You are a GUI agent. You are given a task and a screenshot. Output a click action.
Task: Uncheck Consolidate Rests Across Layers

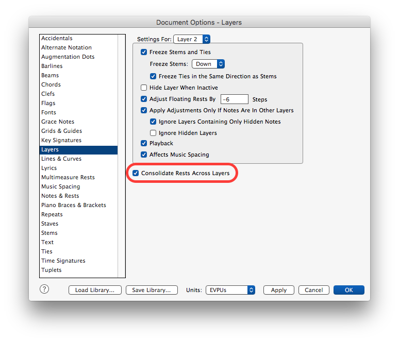136,173
